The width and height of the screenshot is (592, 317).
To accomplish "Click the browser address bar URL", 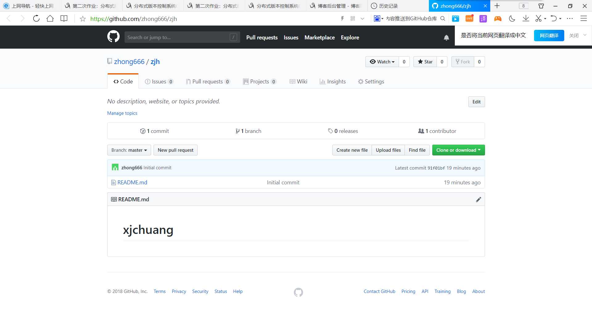I will point(134,19).
